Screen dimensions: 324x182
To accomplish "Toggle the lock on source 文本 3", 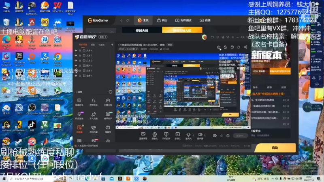I will [80, 55].
